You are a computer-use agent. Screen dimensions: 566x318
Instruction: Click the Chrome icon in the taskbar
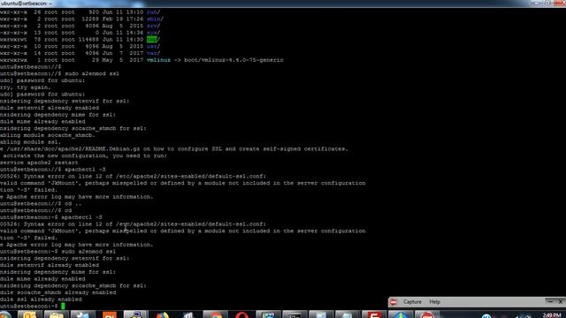(216, 315)
